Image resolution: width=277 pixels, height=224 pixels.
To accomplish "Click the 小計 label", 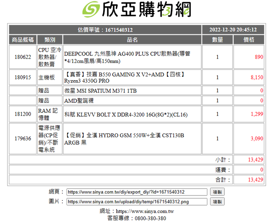I will [x=223, y=160].
